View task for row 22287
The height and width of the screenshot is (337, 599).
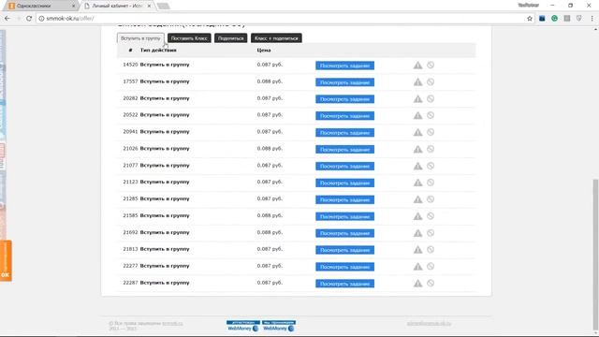[x=344, y=284]
